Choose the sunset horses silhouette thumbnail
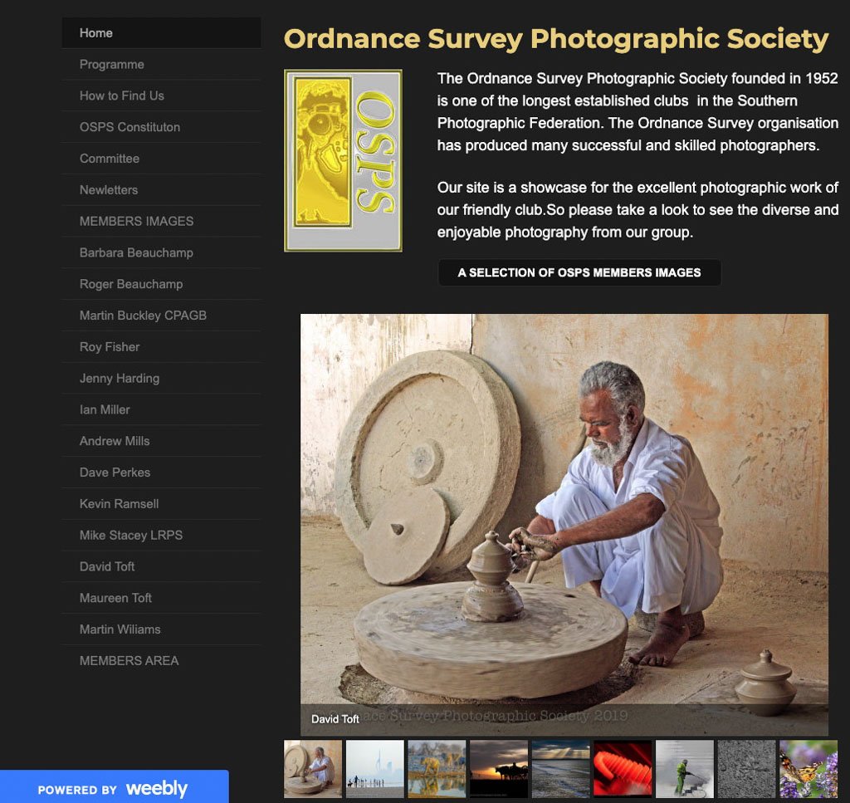This screenshot has height=803, width=850. click(499, 768)
